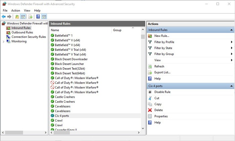Viewport: 235px width, 141px height.
Task: Open the View submenu arrow in Actions
Action: [x=232, y=60]
